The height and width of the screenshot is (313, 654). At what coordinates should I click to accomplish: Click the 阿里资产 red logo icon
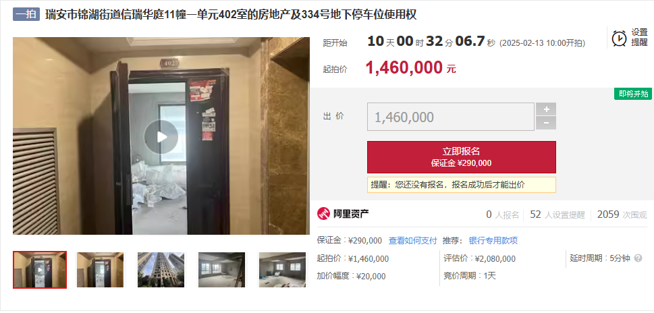324,214
